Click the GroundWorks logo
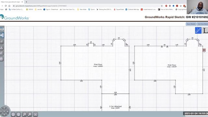This screenshot has width=208, height=117. 14,17
